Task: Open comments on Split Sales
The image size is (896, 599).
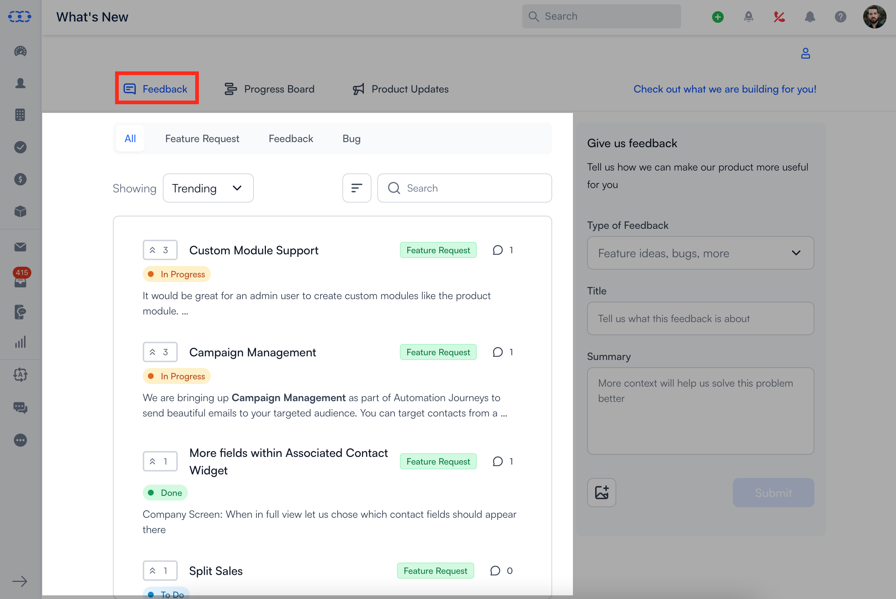Action: tap(501, 570)
